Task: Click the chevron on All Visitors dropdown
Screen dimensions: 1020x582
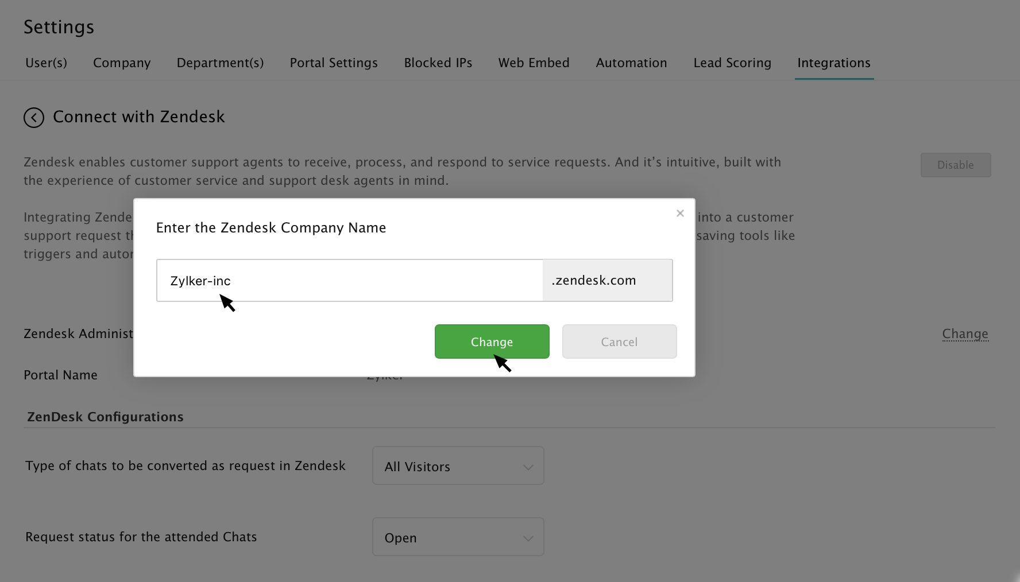Action: coord(528,467)
